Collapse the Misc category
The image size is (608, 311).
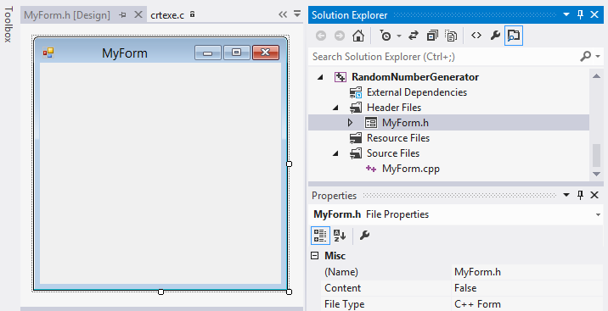[x=315, y=256]
